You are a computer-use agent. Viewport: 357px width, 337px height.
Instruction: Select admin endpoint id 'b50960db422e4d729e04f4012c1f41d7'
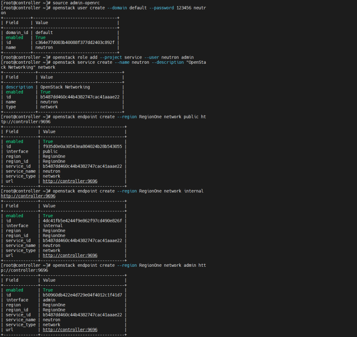tap(83, 295)
